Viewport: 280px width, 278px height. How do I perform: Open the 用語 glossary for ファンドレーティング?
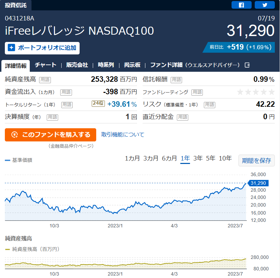pos(197,92)
